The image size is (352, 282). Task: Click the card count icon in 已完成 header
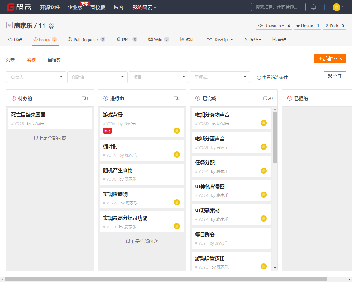[x=265, y=98]
